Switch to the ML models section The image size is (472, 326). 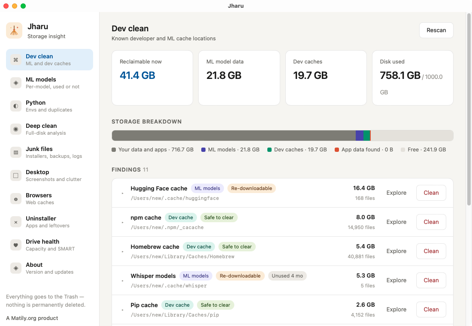(50, 83)
